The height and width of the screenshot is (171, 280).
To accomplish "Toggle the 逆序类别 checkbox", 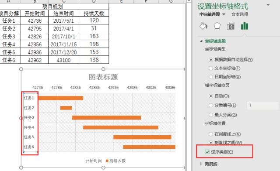I will click(207, 152).
